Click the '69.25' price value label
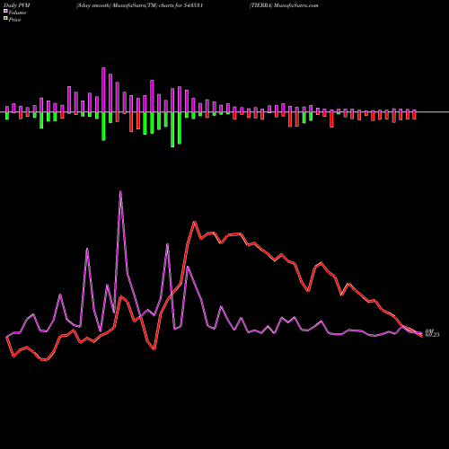Image resolution: width=449 pixels, height=449 pixels. [x=432, y=335]
